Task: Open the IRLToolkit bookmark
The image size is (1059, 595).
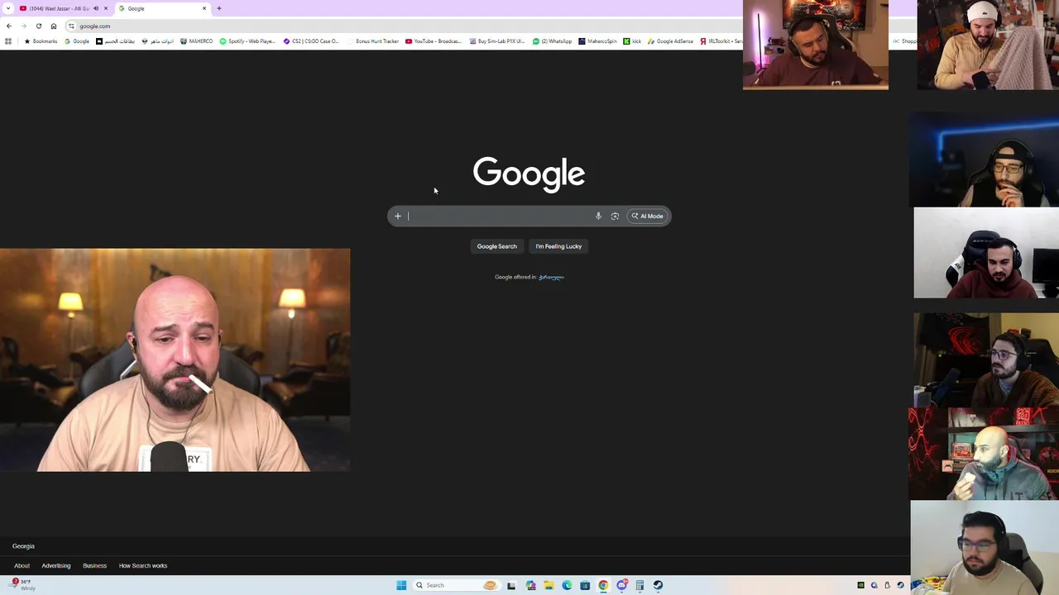Action: 721,41
